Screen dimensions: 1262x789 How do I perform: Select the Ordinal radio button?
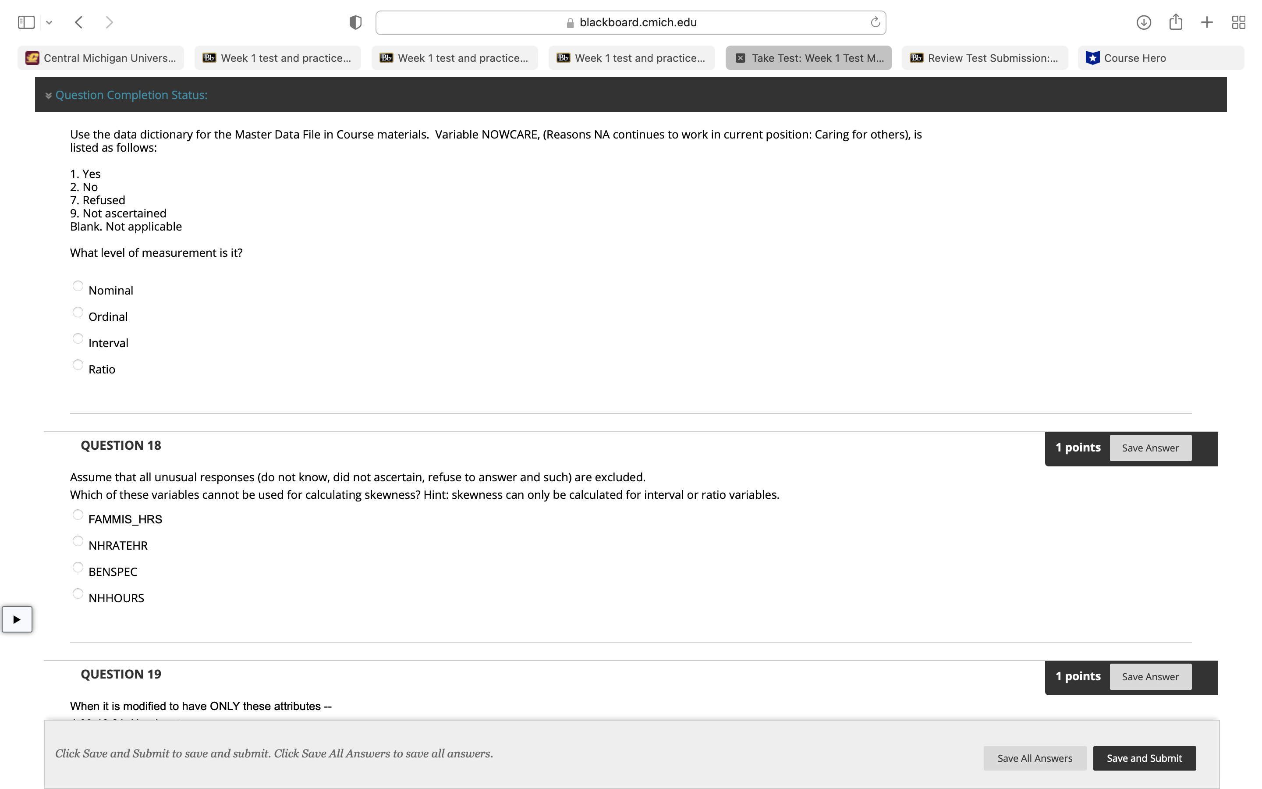click(78, 312)
